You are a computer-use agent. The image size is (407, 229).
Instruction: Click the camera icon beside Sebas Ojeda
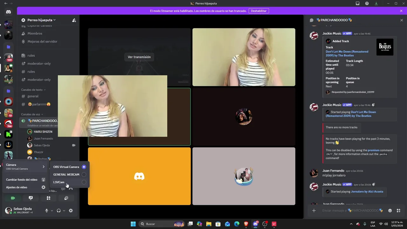point(74,145)
